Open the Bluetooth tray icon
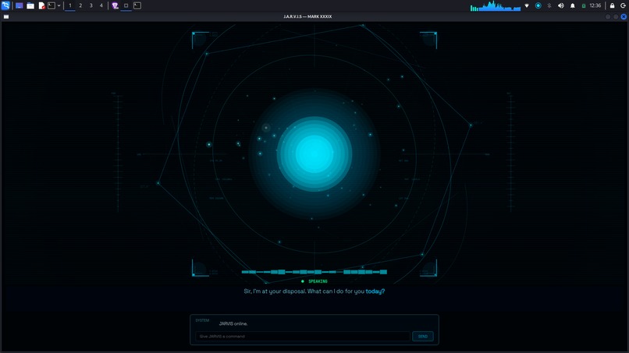Image resolution: width=629 pixels, height=353 pixels. click(549, 5)
